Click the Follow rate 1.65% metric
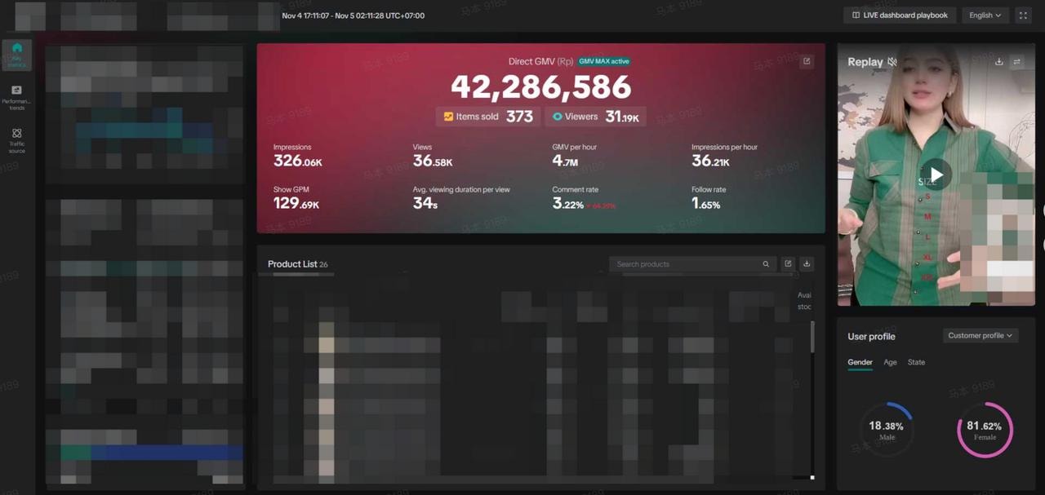The width and height of the screenshot is (1045, 495). pyautogui.click(x=709, y=198)
